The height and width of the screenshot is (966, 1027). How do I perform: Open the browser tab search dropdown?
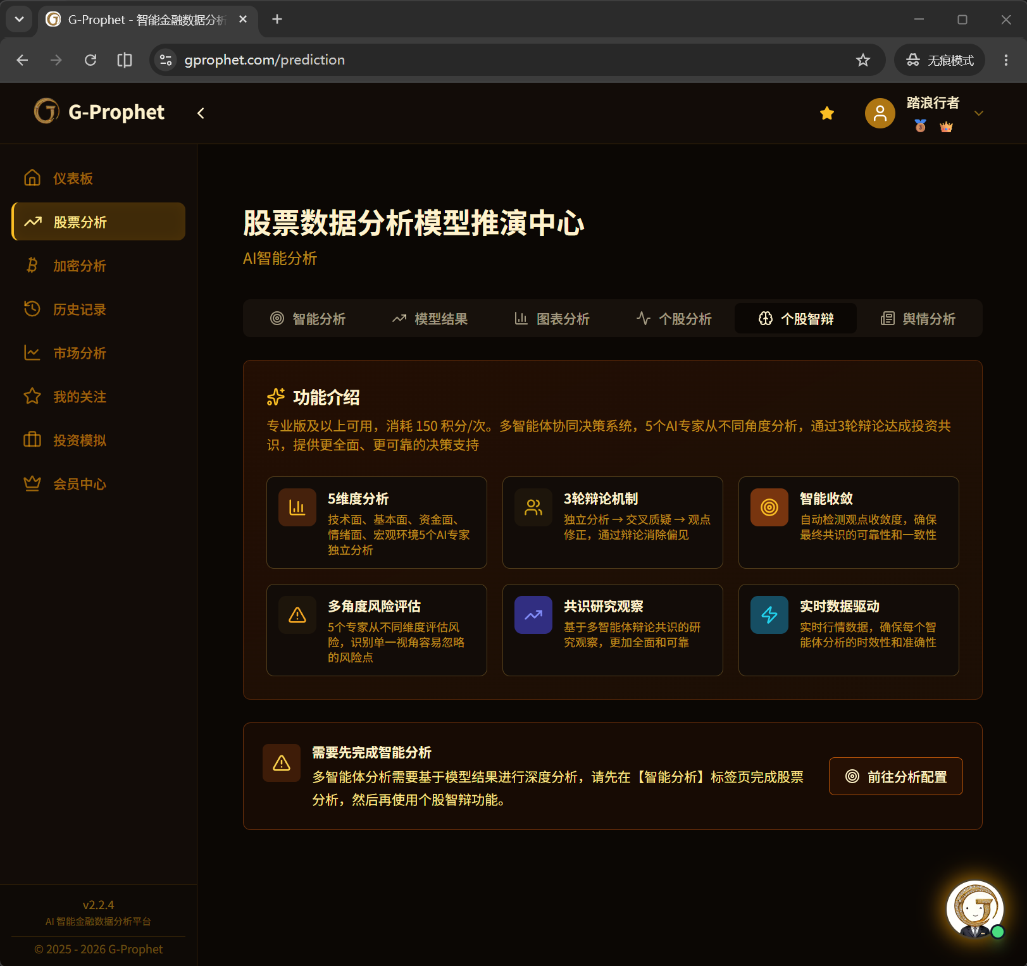tap(19, 19)
